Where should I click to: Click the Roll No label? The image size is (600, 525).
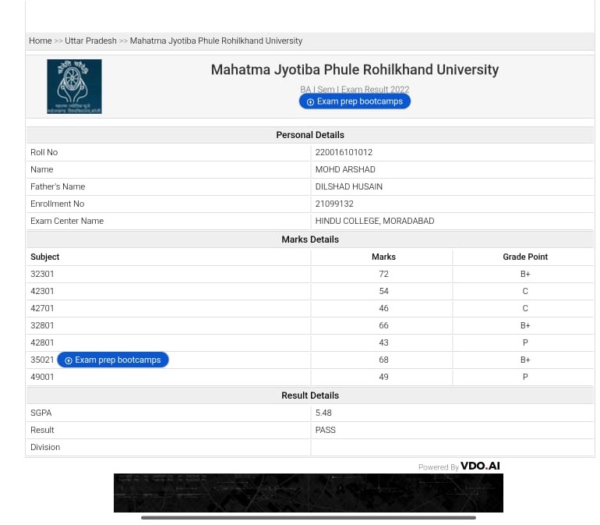44,152
